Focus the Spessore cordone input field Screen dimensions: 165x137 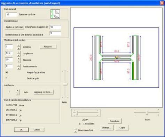pyautogui.click(x=11, y=15)
